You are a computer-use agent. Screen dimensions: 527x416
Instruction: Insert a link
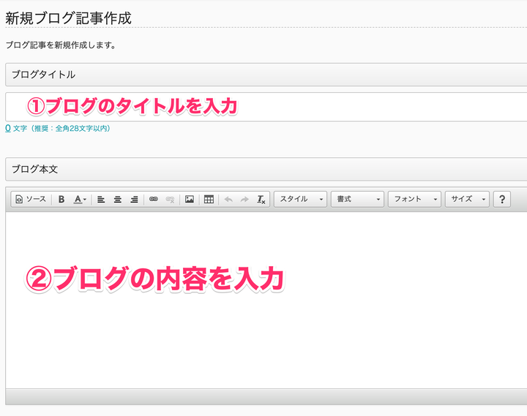pyautogui.click(x=154, y=199)
